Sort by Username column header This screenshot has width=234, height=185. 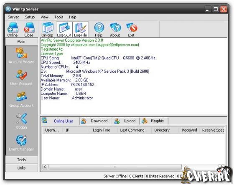52,130
